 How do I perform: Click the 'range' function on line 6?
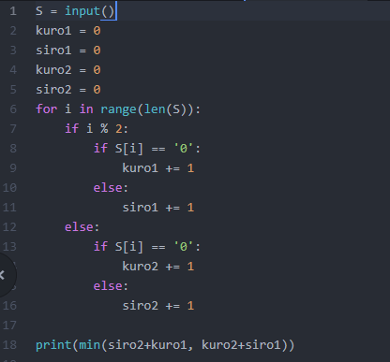(x=118, y=109)
